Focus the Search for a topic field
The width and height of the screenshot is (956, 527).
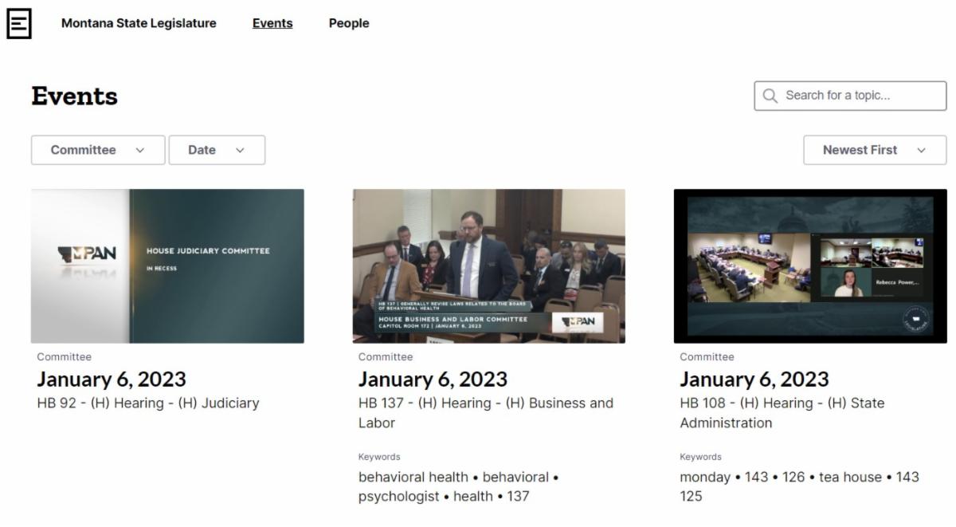(x=850, y=96)
